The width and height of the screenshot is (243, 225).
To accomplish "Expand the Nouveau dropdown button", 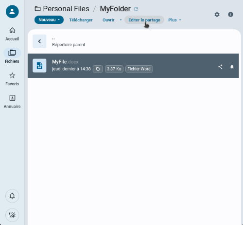I will pos(49,20).
